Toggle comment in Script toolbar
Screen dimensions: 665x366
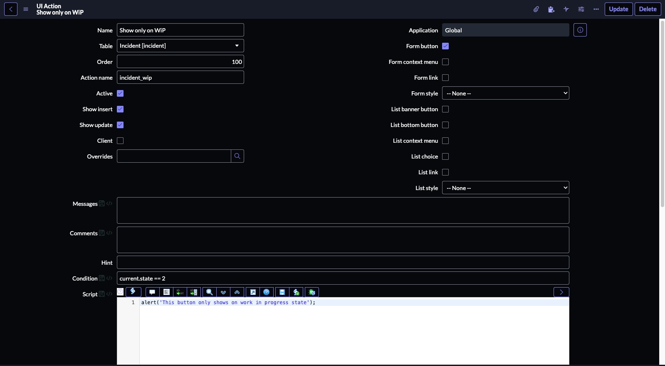coord(152,292)
